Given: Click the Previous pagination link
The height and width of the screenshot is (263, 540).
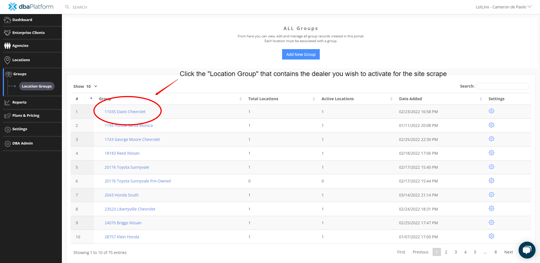Looking at the screenshot, I should [x=420, y=252].
